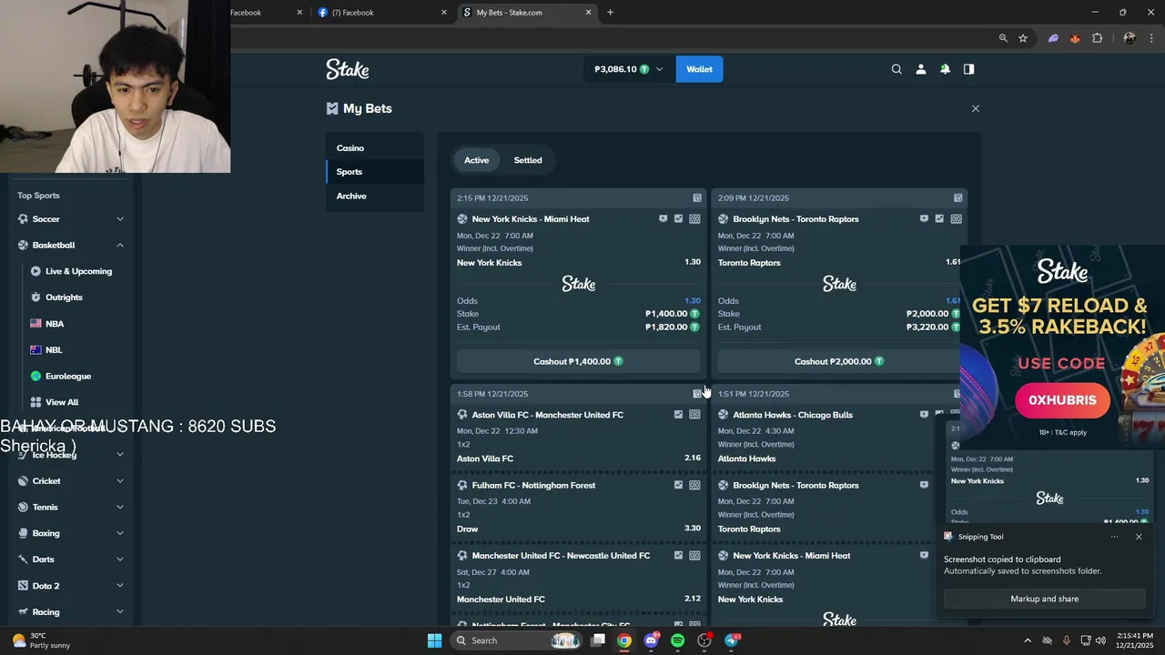Expand the Boxing sports section

(x=120, y=534)
